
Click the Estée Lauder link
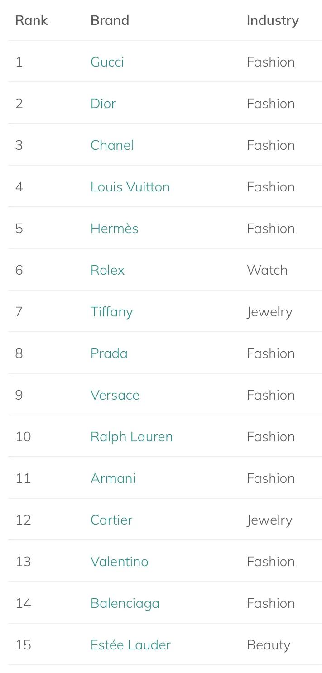tap(130, 645)
